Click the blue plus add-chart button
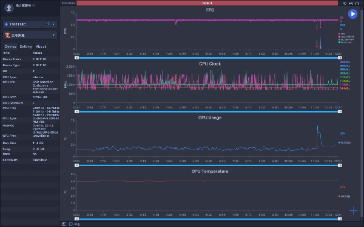The width and height of the screenshot is (364, 227). click(x=353, y=211)
